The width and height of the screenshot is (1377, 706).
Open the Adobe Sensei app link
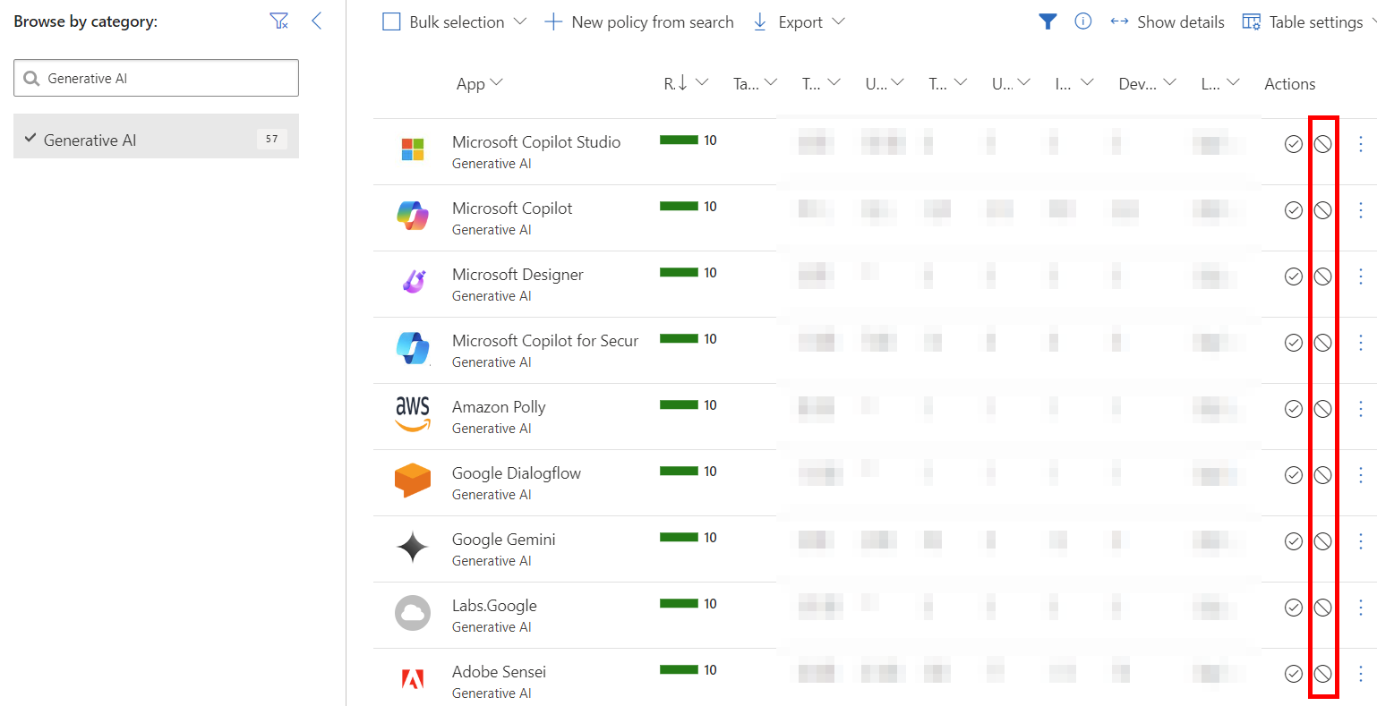pos(499,671)
